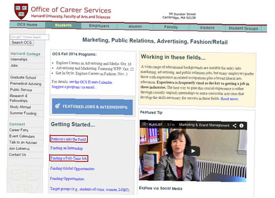Open Funding Opportunities link
Image resolution: width=275 pixels, height=198 pixels.
point(67,179)
